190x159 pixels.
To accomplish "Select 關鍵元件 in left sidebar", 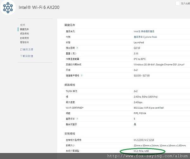I will [x=24, y=29].
